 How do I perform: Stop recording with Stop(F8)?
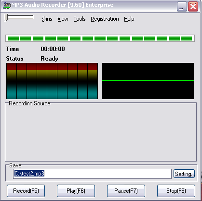pyautogui.click(x=176, y=191)
